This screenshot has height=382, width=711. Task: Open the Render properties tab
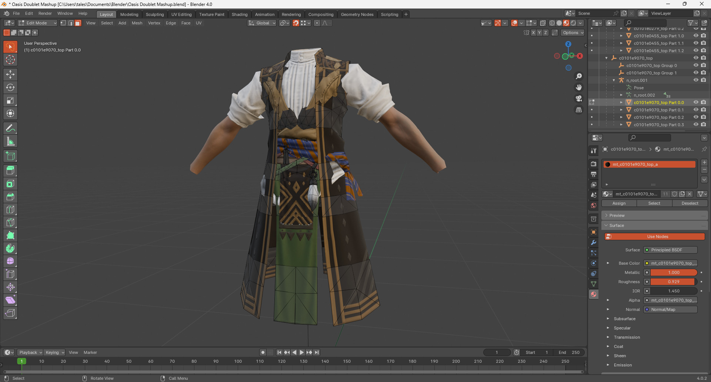point(594,164)
